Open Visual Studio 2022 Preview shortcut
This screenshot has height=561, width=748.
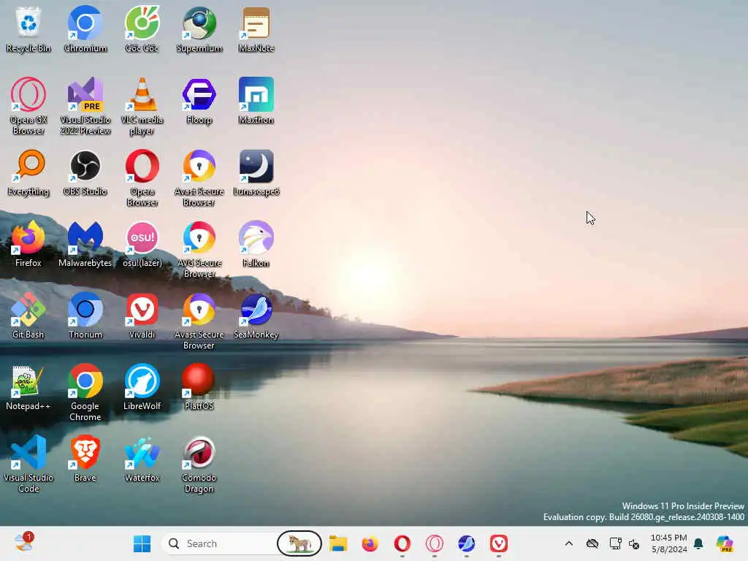[x=85, y=106]
